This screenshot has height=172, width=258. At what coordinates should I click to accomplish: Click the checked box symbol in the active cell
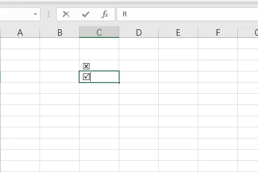tap(86, 77)
